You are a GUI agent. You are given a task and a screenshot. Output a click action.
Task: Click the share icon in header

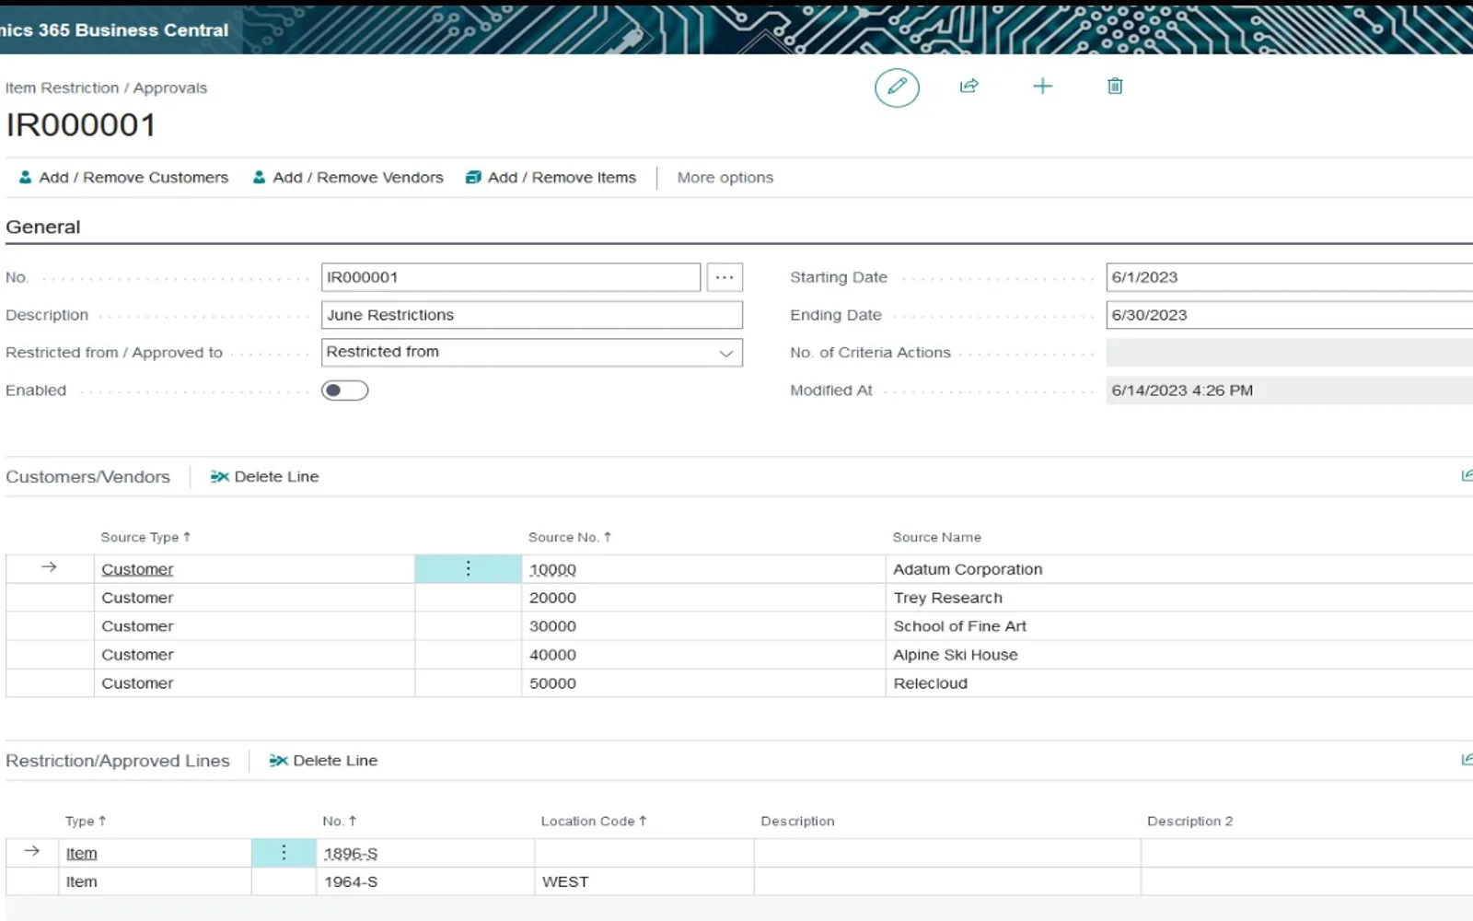tap(968, 87)
